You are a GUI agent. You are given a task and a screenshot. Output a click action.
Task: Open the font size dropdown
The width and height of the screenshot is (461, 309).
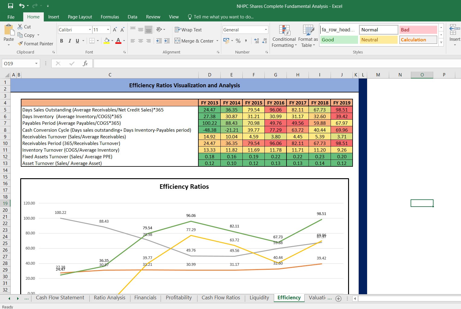(108, 30)
